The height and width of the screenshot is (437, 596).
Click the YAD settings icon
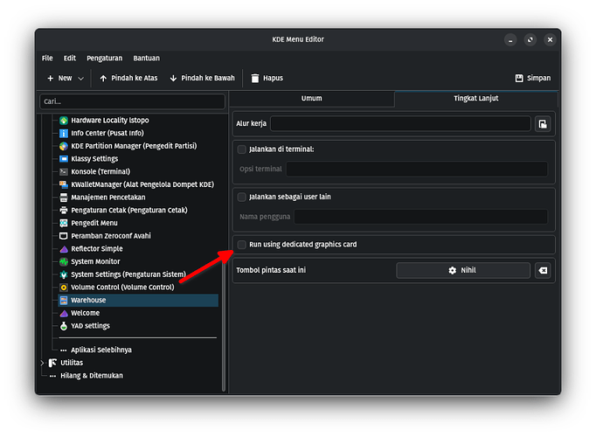(x=64, y=326)
